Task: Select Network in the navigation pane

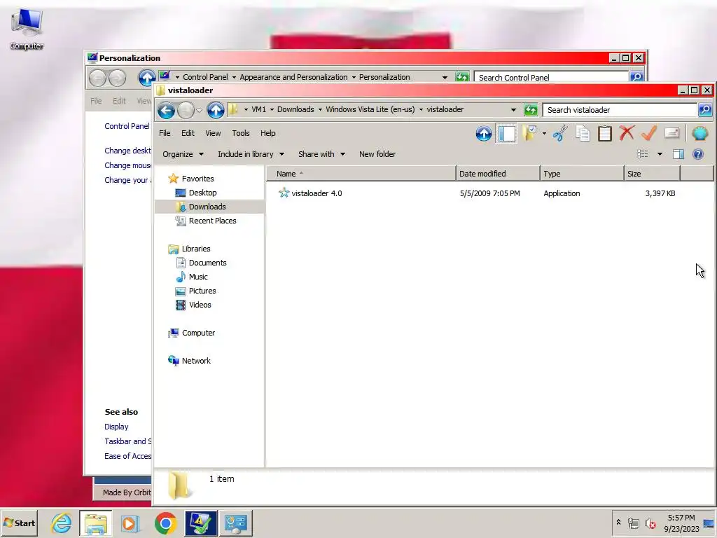Action: pos(189,361)
